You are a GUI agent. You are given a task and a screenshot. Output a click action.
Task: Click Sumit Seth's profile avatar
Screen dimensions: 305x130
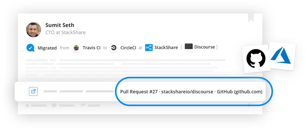(x=34, y=30)
